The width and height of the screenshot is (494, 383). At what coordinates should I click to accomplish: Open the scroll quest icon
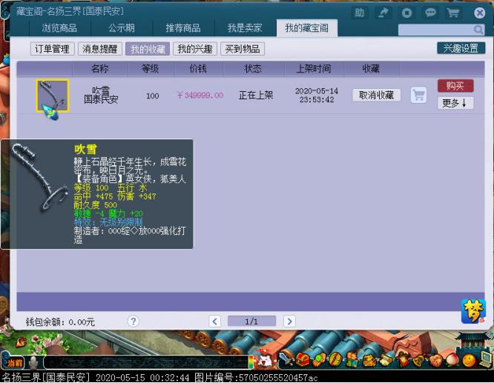coord(386,360)
